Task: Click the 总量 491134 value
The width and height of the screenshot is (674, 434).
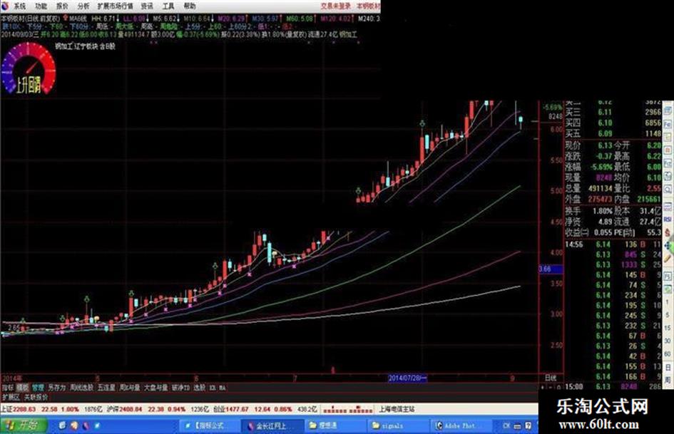Action: (x=599, y=188)
